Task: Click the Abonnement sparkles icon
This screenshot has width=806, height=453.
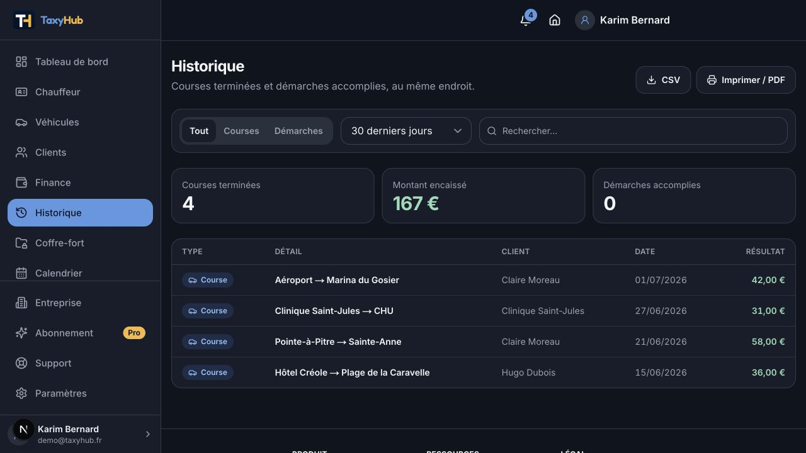Action: (x=21, y=333)
